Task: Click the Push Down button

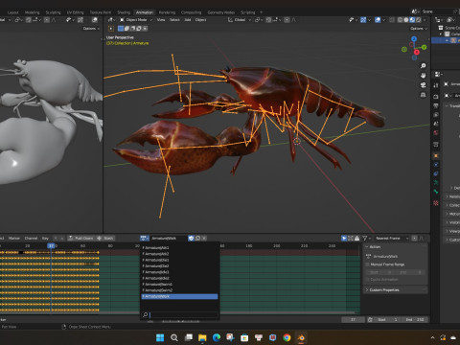Action: (81, 239)
